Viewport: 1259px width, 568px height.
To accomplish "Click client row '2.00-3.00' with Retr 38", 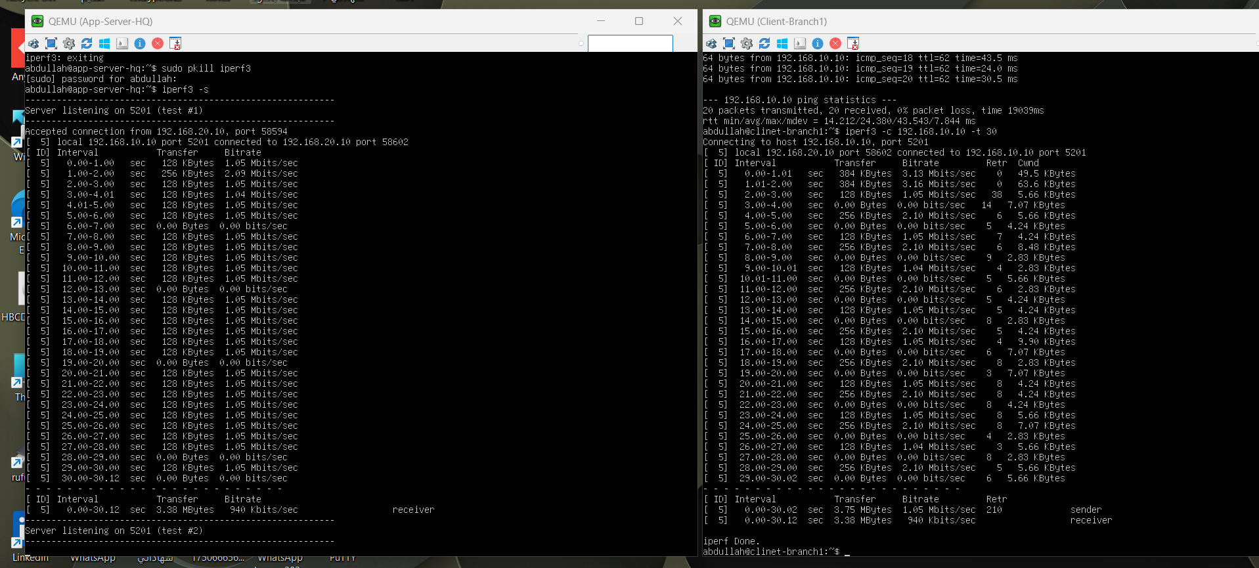I will point(889,194).
